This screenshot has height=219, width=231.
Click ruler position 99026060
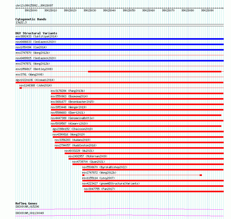click(x=148, y=10)
